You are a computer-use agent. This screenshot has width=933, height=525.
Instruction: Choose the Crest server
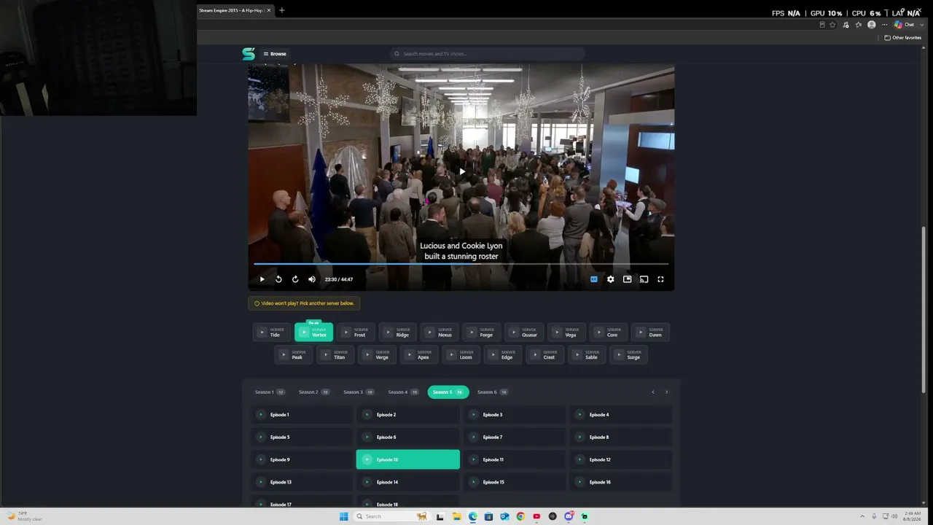545,355
